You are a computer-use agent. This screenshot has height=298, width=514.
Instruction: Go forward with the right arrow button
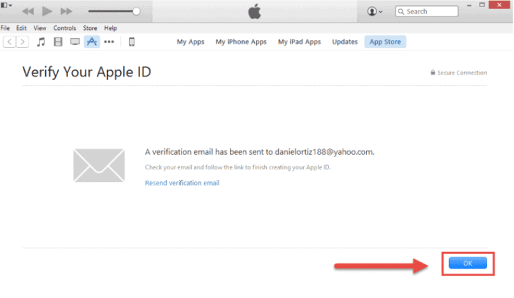tap(22, 42)
